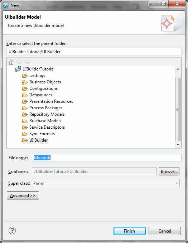Image resolution: width=188 pixels, height=243 pixels.
Task: Click the Forward arrow in folder toolbar
Action: pos(28,62)
